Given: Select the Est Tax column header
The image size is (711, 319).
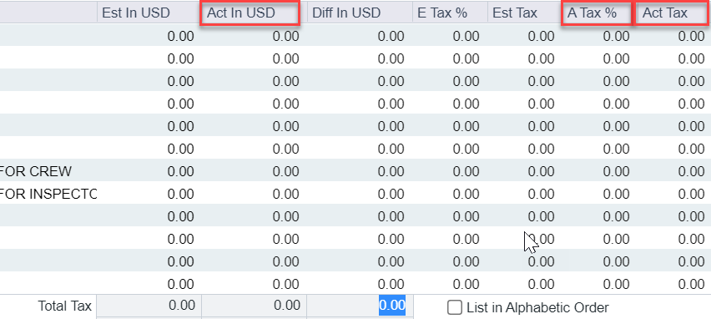Looking at the screenshot, I should coord(525,13).
